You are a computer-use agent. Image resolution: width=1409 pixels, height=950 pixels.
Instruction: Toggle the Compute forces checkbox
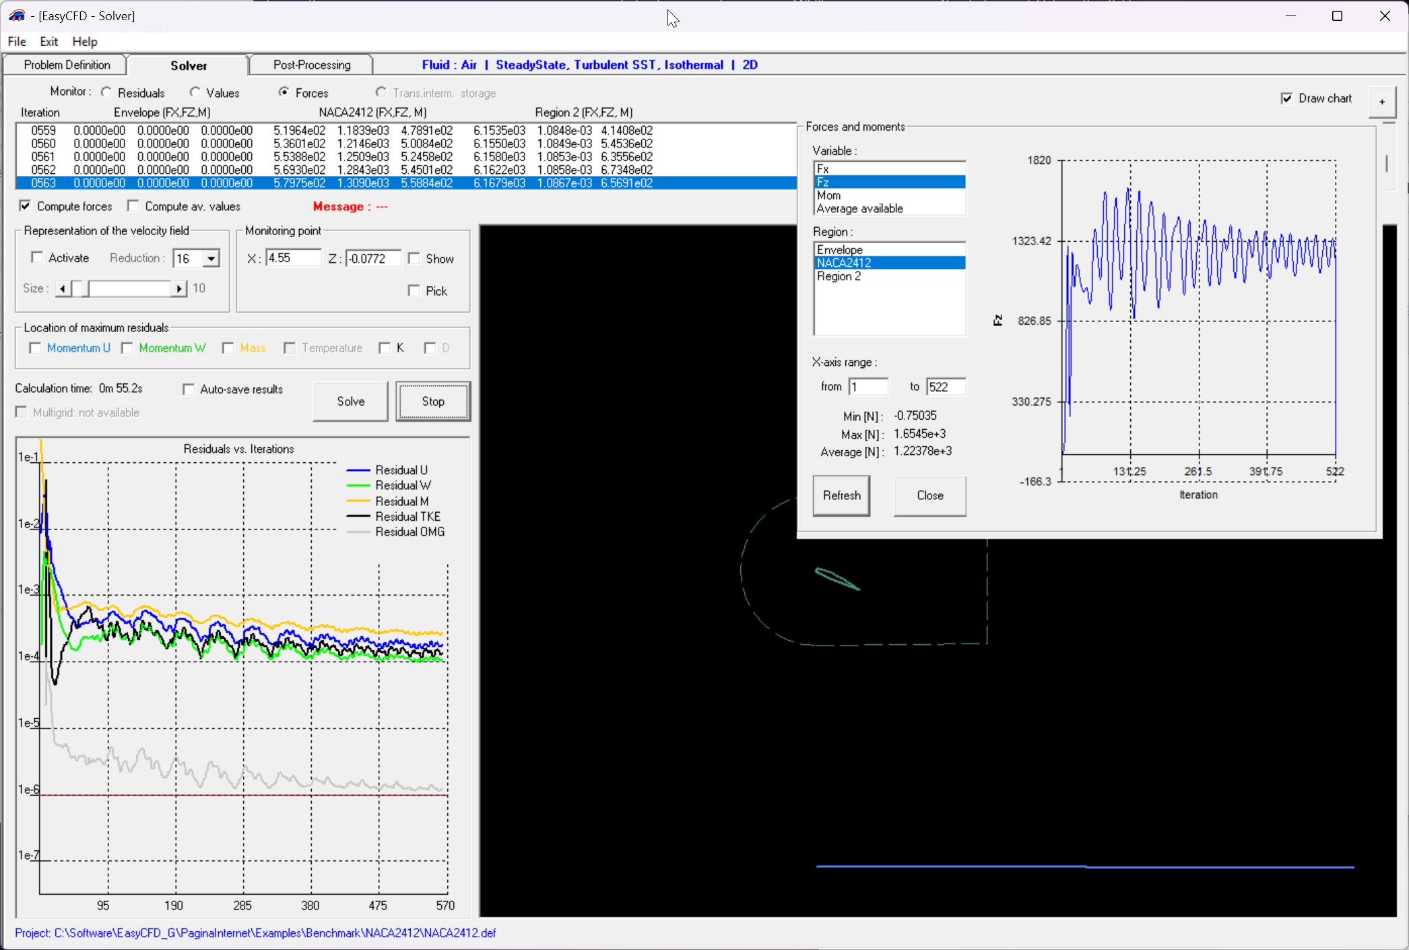point(26,206)
